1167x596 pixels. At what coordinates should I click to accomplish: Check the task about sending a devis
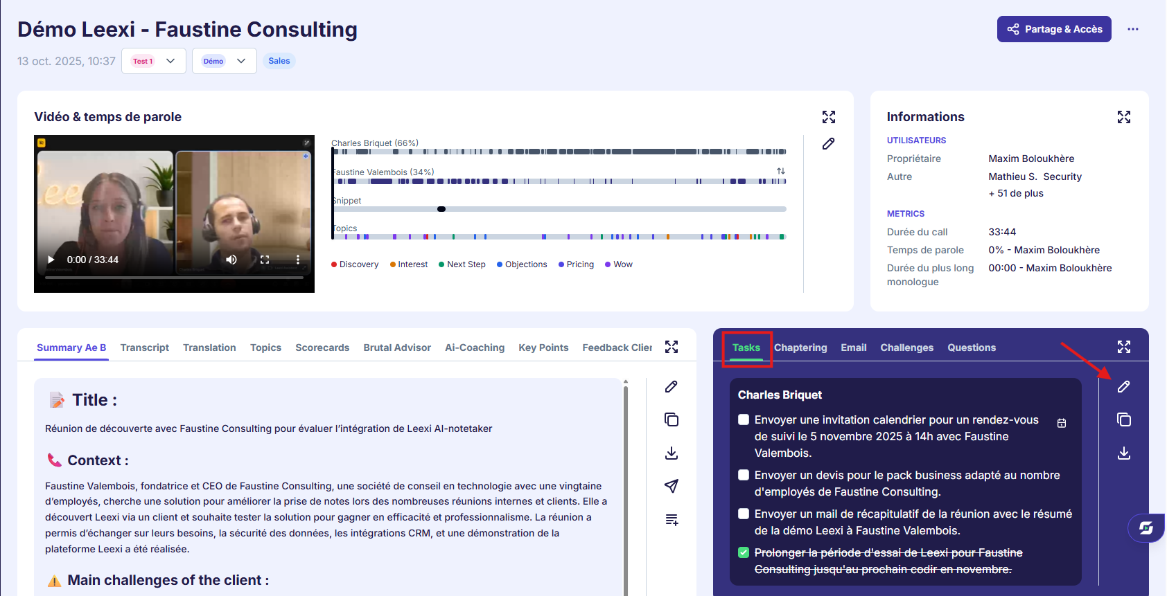[x=744, y=475]
